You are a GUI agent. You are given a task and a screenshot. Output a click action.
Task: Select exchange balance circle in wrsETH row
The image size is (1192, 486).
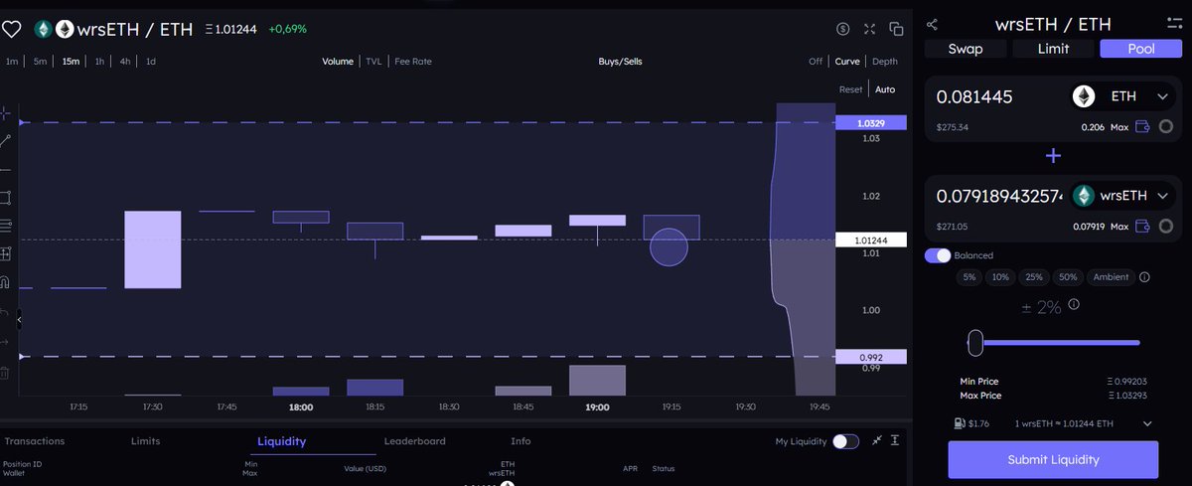(x=1166, y=227)
